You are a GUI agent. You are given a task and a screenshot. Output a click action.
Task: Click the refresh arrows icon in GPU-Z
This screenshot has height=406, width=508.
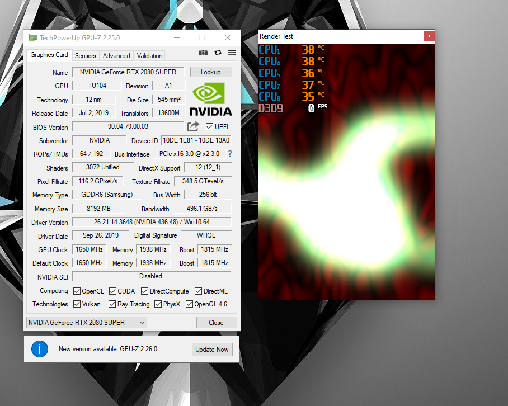point(218,53)
